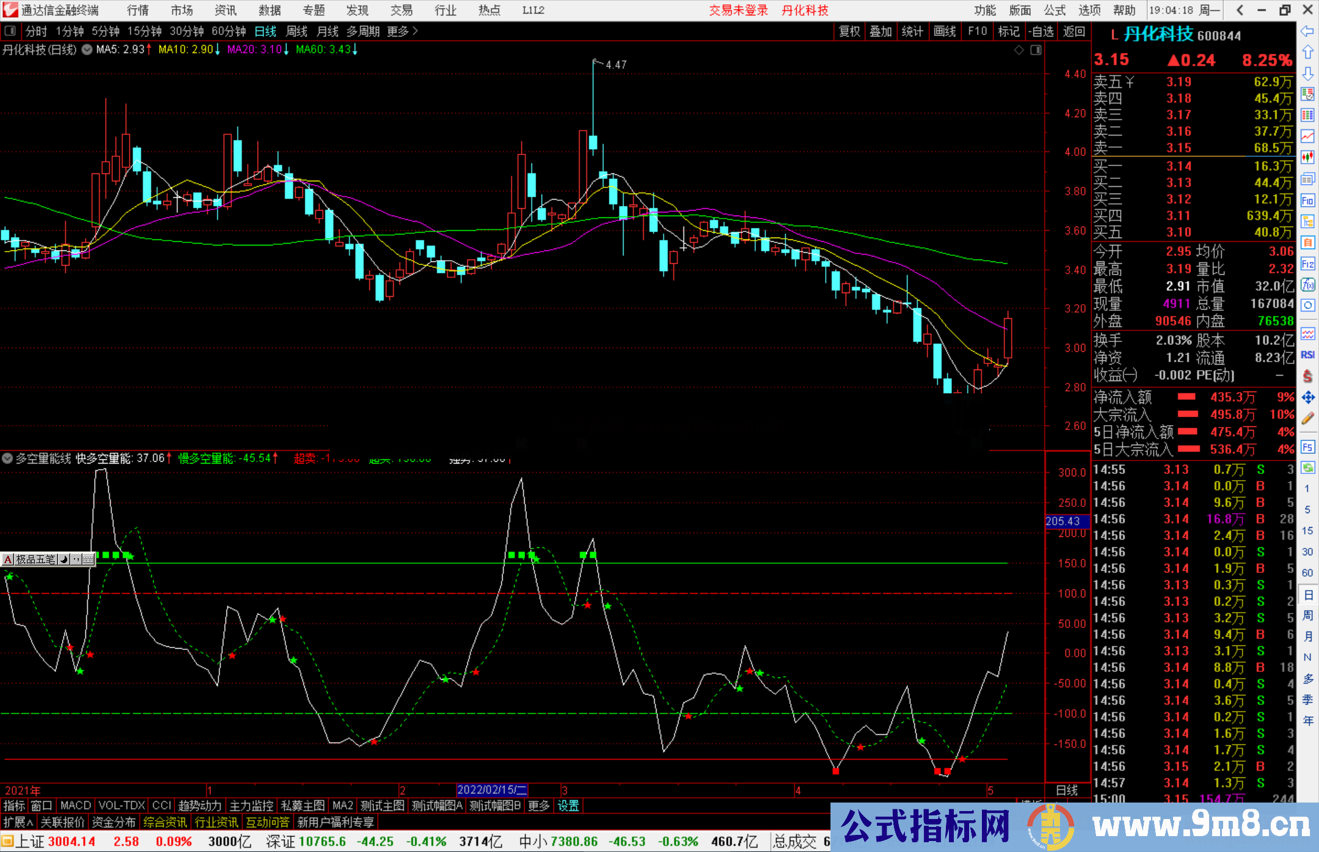1319x852 pixels.
Task: Open the F10 company info sidebar icon
Action: pyautogui.click(x=1307, y=201)
